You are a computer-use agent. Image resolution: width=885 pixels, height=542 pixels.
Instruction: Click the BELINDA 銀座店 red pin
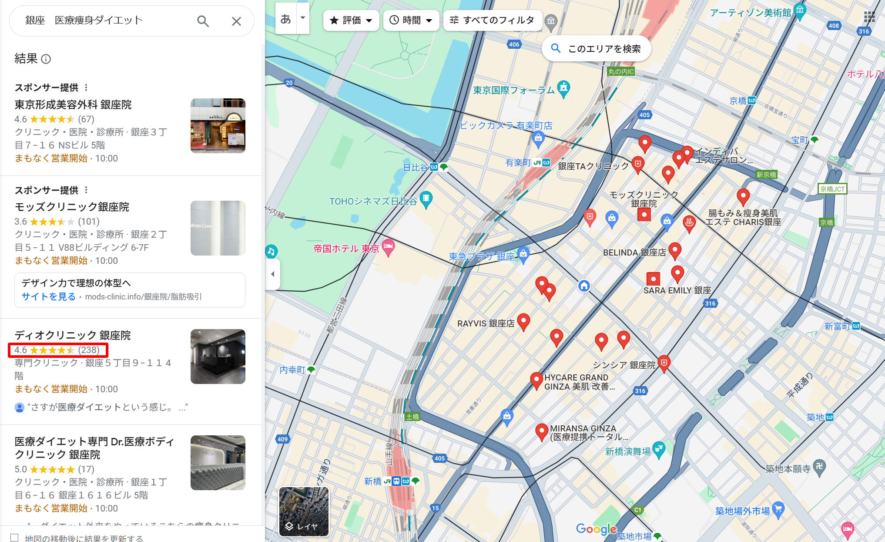pyautogui.click(x=675, y=251)
